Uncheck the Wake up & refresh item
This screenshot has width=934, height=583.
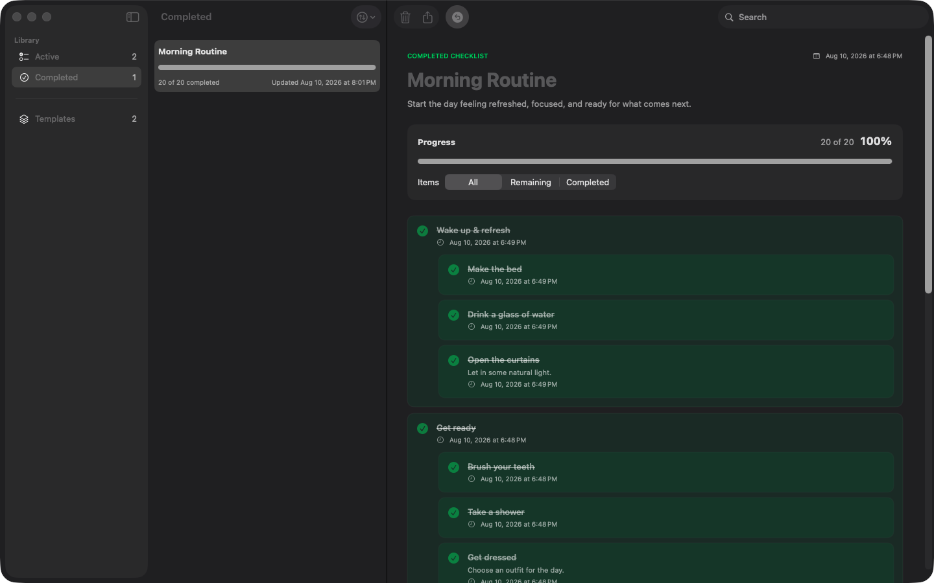tap(423, 231)
